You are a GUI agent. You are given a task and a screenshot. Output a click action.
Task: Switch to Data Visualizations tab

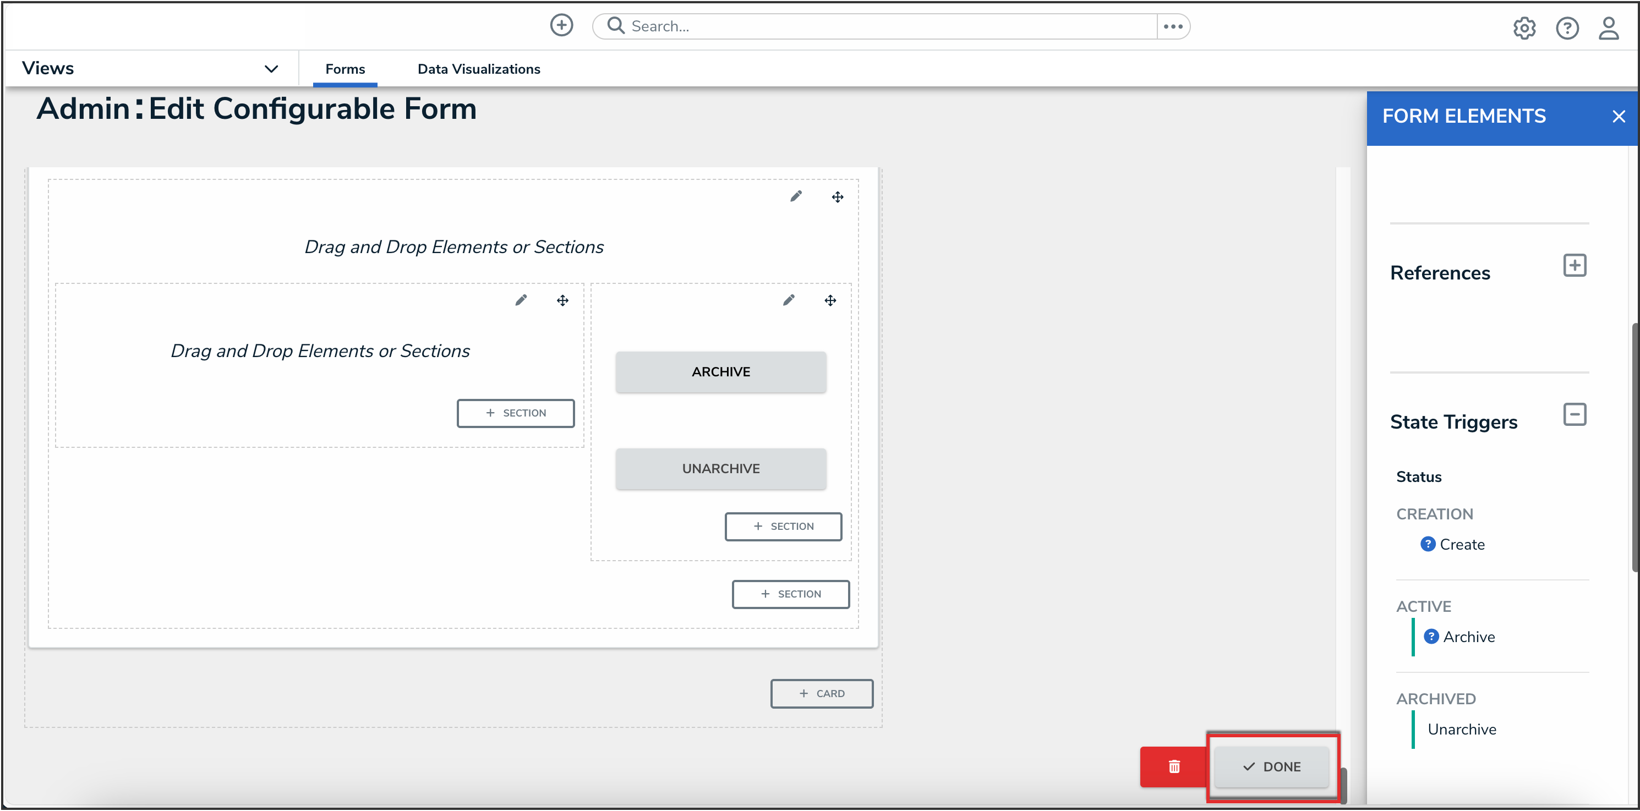point(478,69)
